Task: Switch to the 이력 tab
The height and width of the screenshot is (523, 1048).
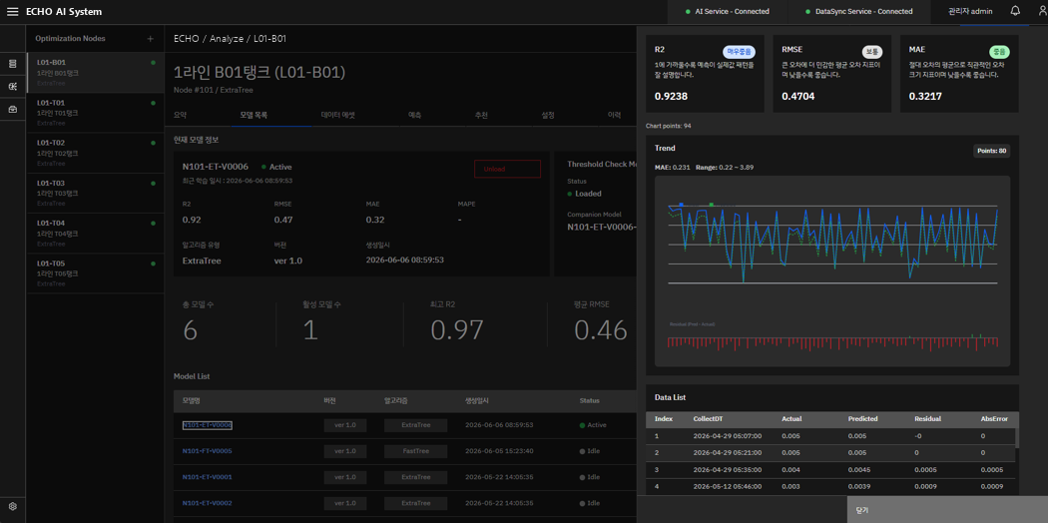Action: click(614, 115)
